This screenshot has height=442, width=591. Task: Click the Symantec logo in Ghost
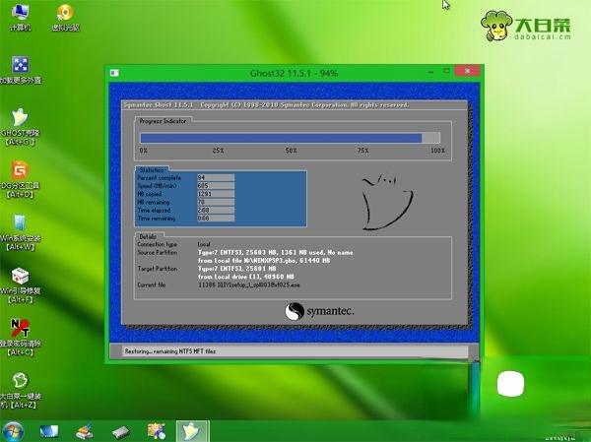319,311
